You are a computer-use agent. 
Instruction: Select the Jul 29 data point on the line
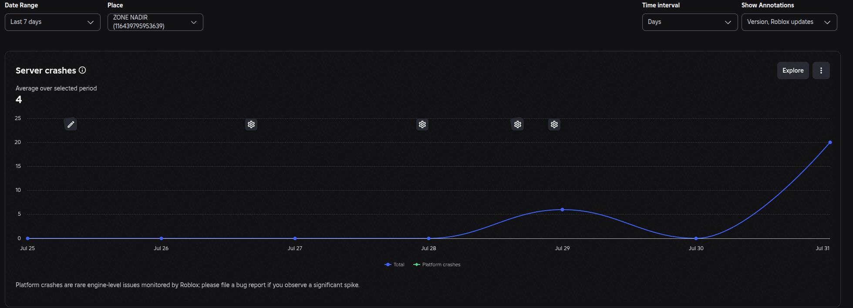pyautogui.click(x=562, y=210)
